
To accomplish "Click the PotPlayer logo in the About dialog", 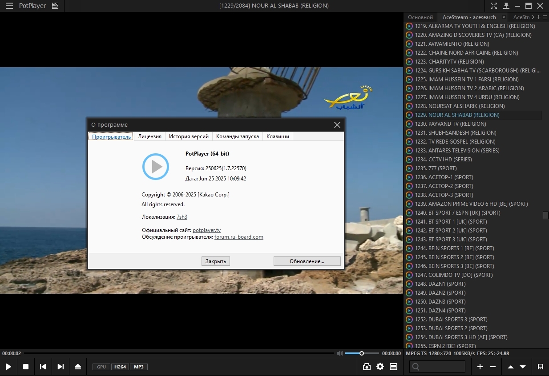I will point(156,167).
